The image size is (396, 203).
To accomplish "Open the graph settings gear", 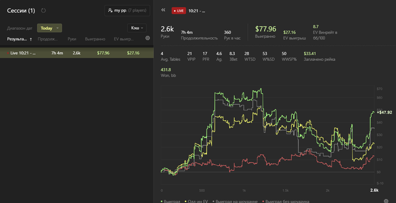I will 386,201.
